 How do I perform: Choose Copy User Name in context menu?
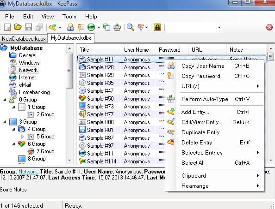click(x=214, y=66)
